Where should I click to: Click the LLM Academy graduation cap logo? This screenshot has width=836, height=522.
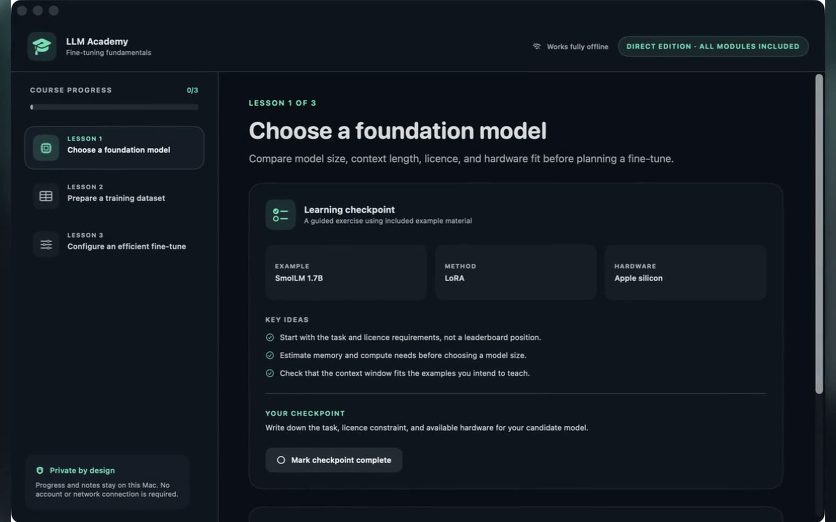click(x=42, y=46)
